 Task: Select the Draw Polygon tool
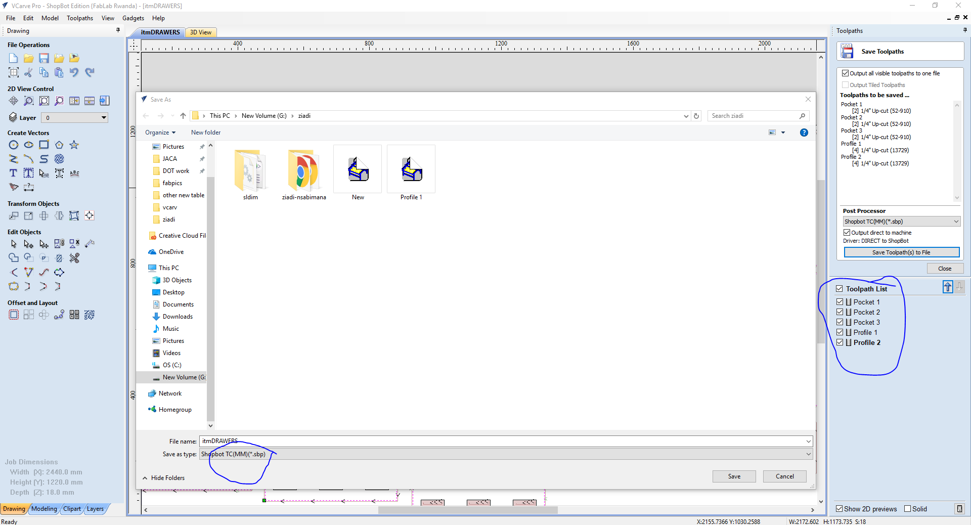pyautogui.click(x=59, y=145)
